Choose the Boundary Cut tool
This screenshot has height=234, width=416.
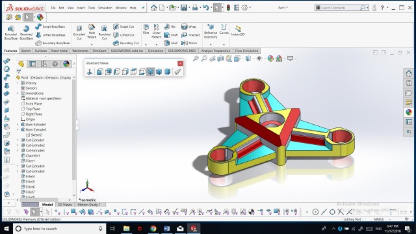coord(125,43)
